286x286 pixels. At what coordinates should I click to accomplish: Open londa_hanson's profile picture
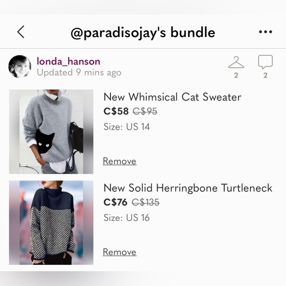tap(20, 67)
